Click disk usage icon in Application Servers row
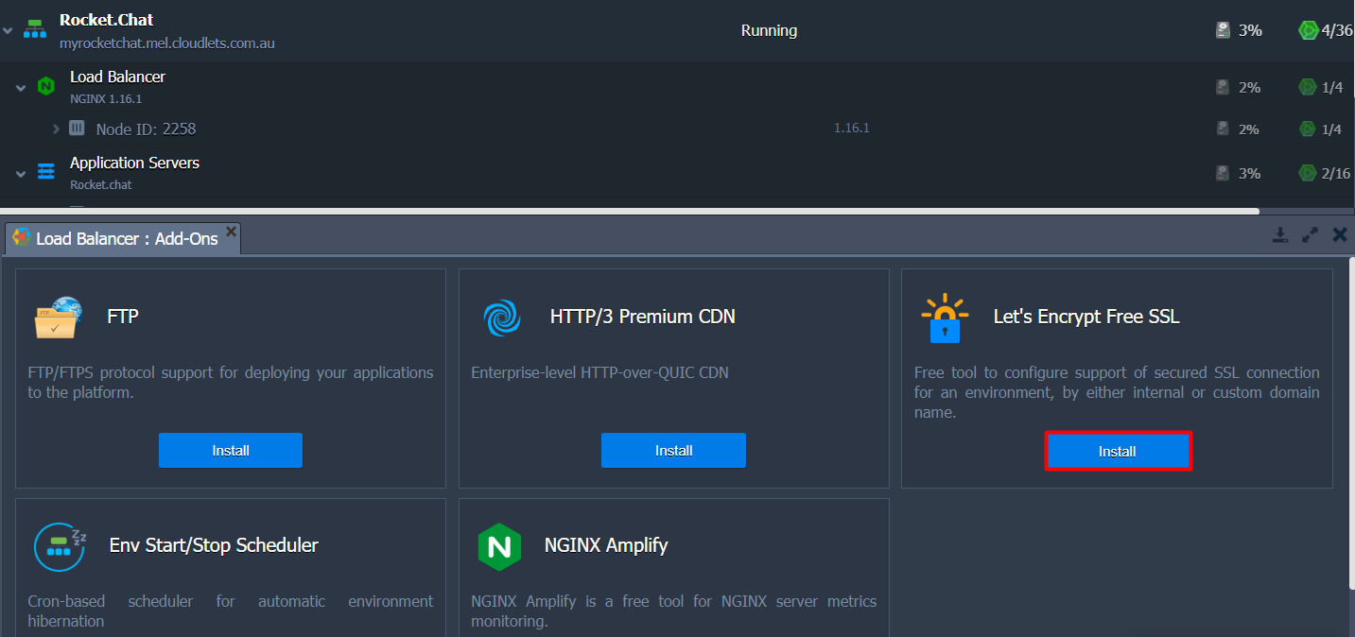This screenshot has height=637, width=1355. click(x=1224, y=173)
